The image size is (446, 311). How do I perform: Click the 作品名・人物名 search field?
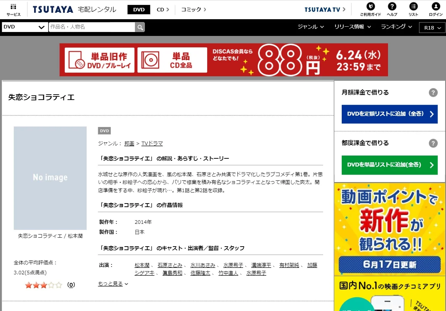[x=92, y=27]
